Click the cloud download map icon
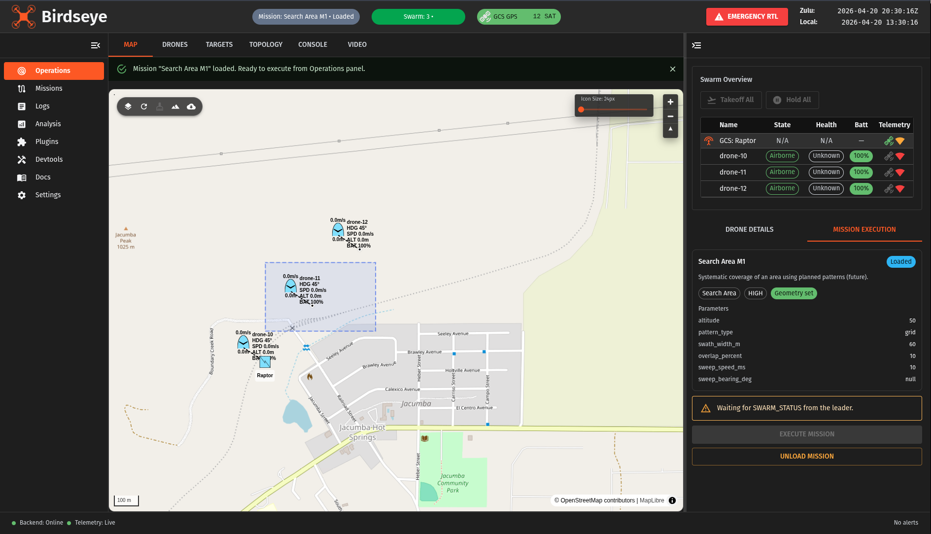Viewport: 931px width, 534px height. click(191, 107)
